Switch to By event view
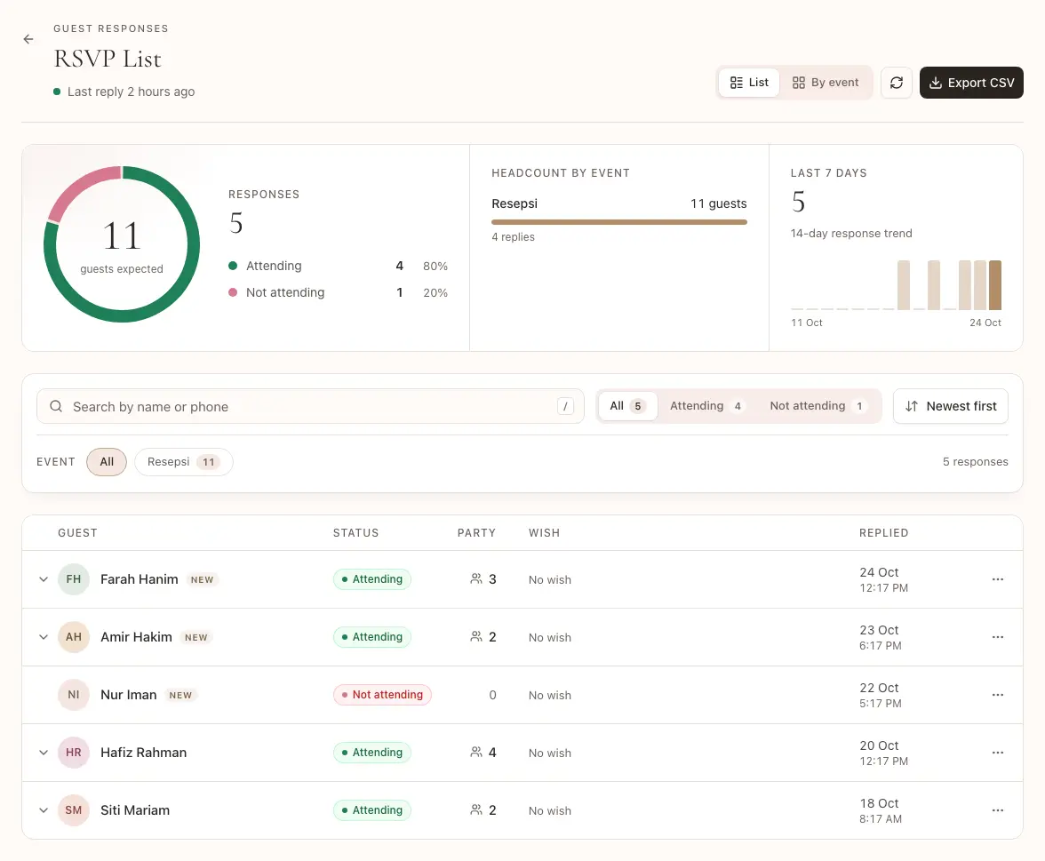 pos(825,83)
